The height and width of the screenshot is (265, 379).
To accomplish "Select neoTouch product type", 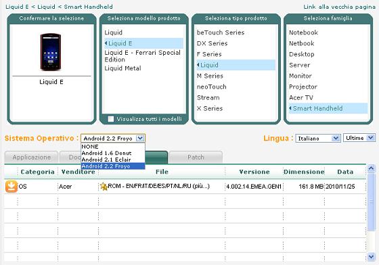I will [x=211, y=87].
